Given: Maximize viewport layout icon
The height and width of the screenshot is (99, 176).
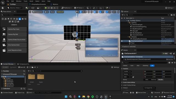Looking at the screenshot, I should click(x=118, y=12).
